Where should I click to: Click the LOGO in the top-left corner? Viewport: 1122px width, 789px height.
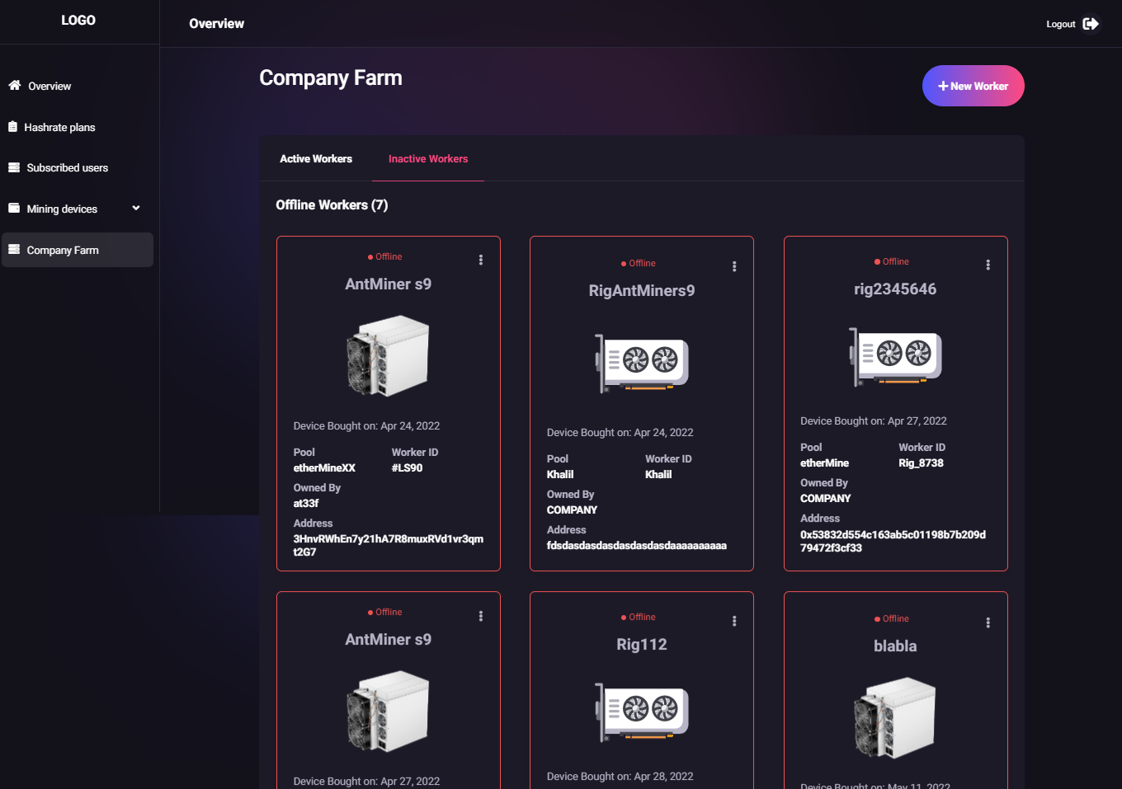(x=78, y=20)
